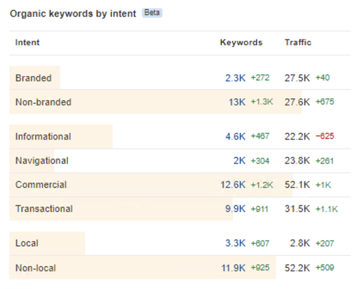Image resolution: width=358 pixels, height=289 pixels.
Task: Open the Non-branded intent row
Action: (x=43, y=102)
